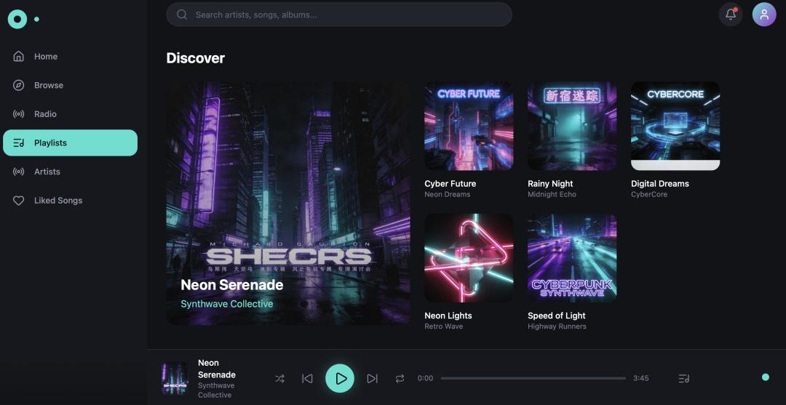Click the app logo icon
Screen dimensions: 786x405
pos(17,19)
